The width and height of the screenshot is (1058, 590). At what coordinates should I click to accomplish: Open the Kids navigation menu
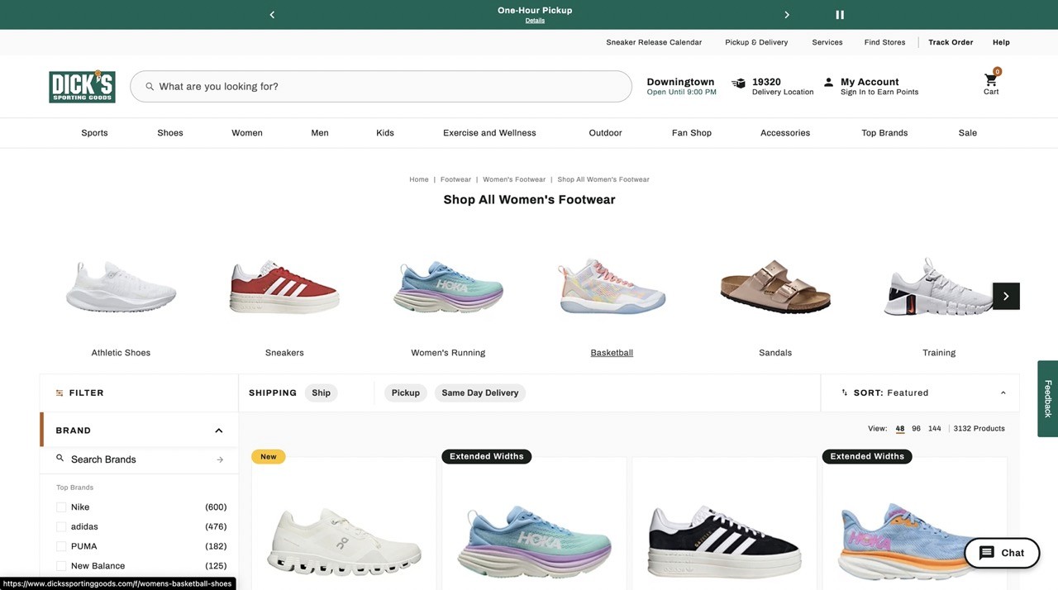(385, 133)
